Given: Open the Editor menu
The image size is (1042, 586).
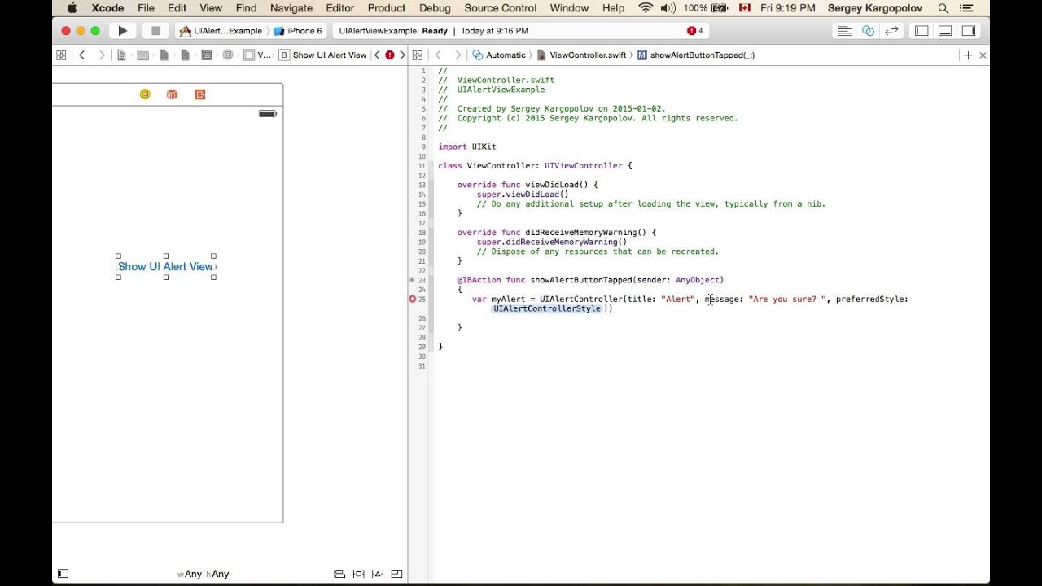Looking at the screenshot, I should (x=339, y=8).
